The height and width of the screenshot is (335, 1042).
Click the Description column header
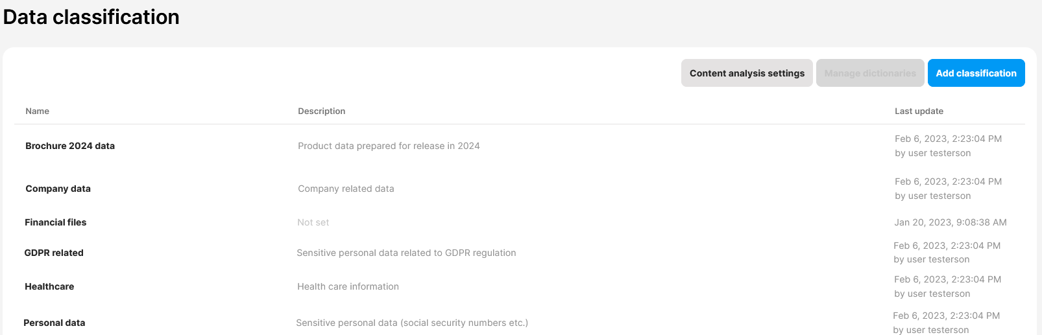(322, 111)
